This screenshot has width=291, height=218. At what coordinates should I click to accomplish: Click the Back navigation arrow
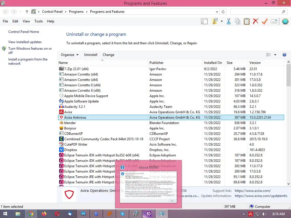point(6,12)
